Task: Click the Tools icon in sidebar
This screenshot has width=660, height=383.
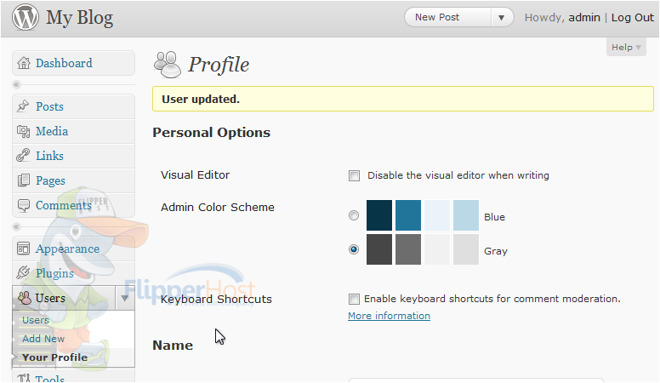Action: [24, 378]
